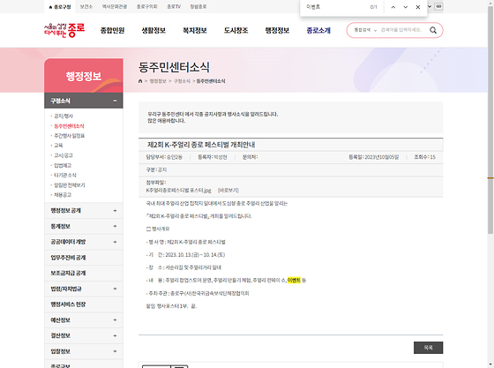Viewport: 494px width, 368px height.
Task: Close the find-in-page bar
Action: [418, 7]
